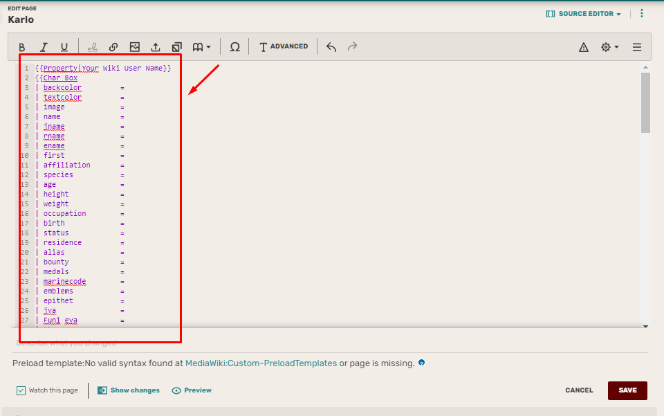This screenshot has width=664, height=416.
Task: Click the 'status' parameter text
Action: (56, 233)
